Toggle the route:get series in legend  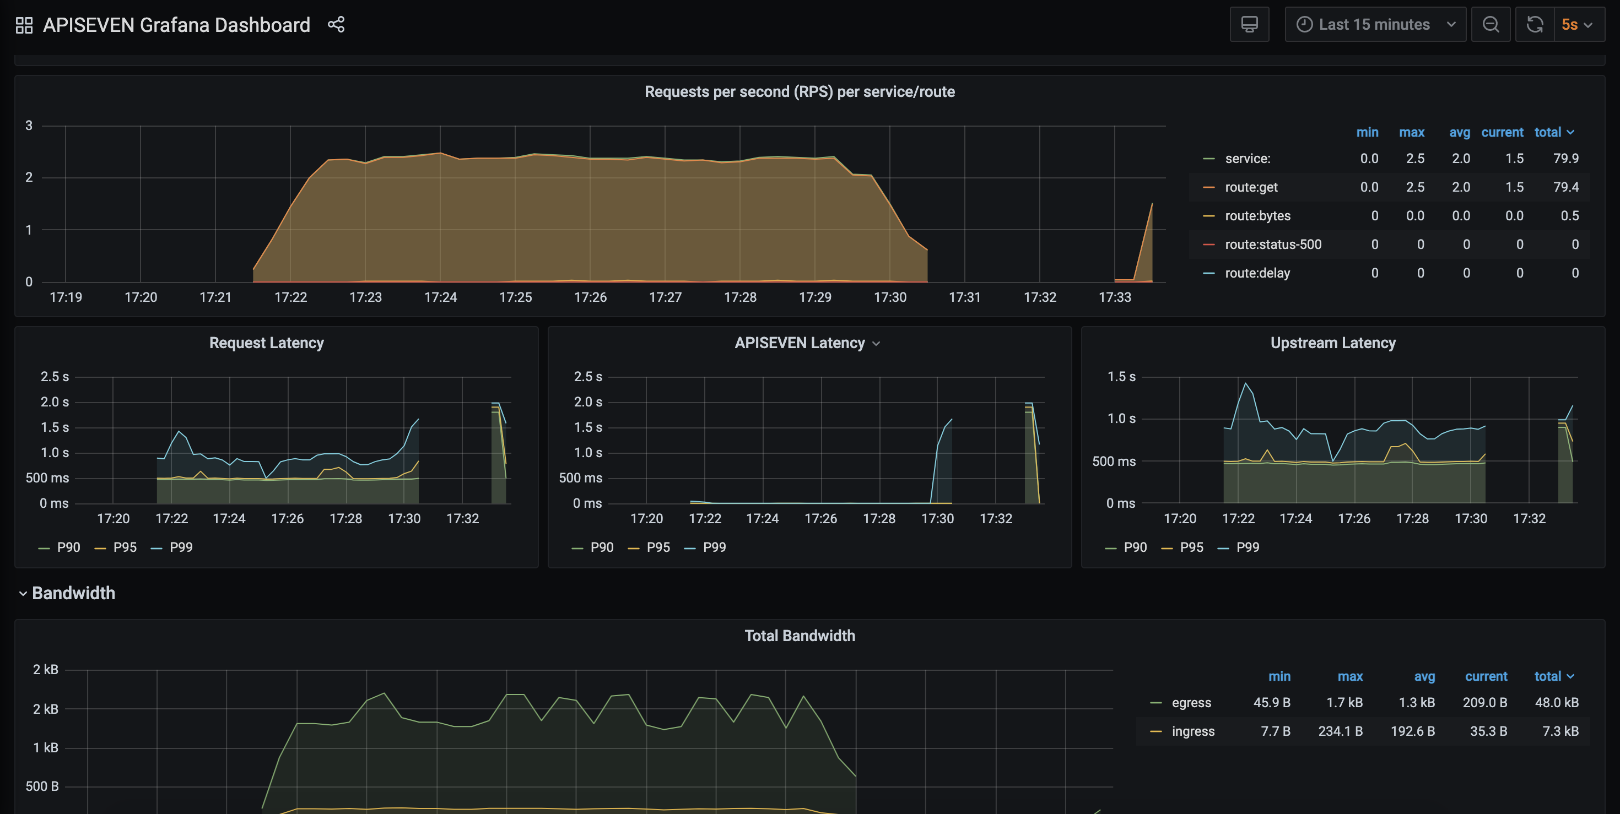(x=1251, y=187)
